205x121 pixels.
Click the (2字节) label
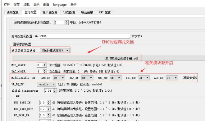tap(137, 36)
